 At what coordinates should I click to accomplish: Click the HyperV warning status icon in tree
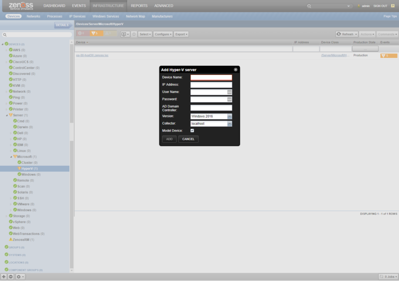point(19,168)
